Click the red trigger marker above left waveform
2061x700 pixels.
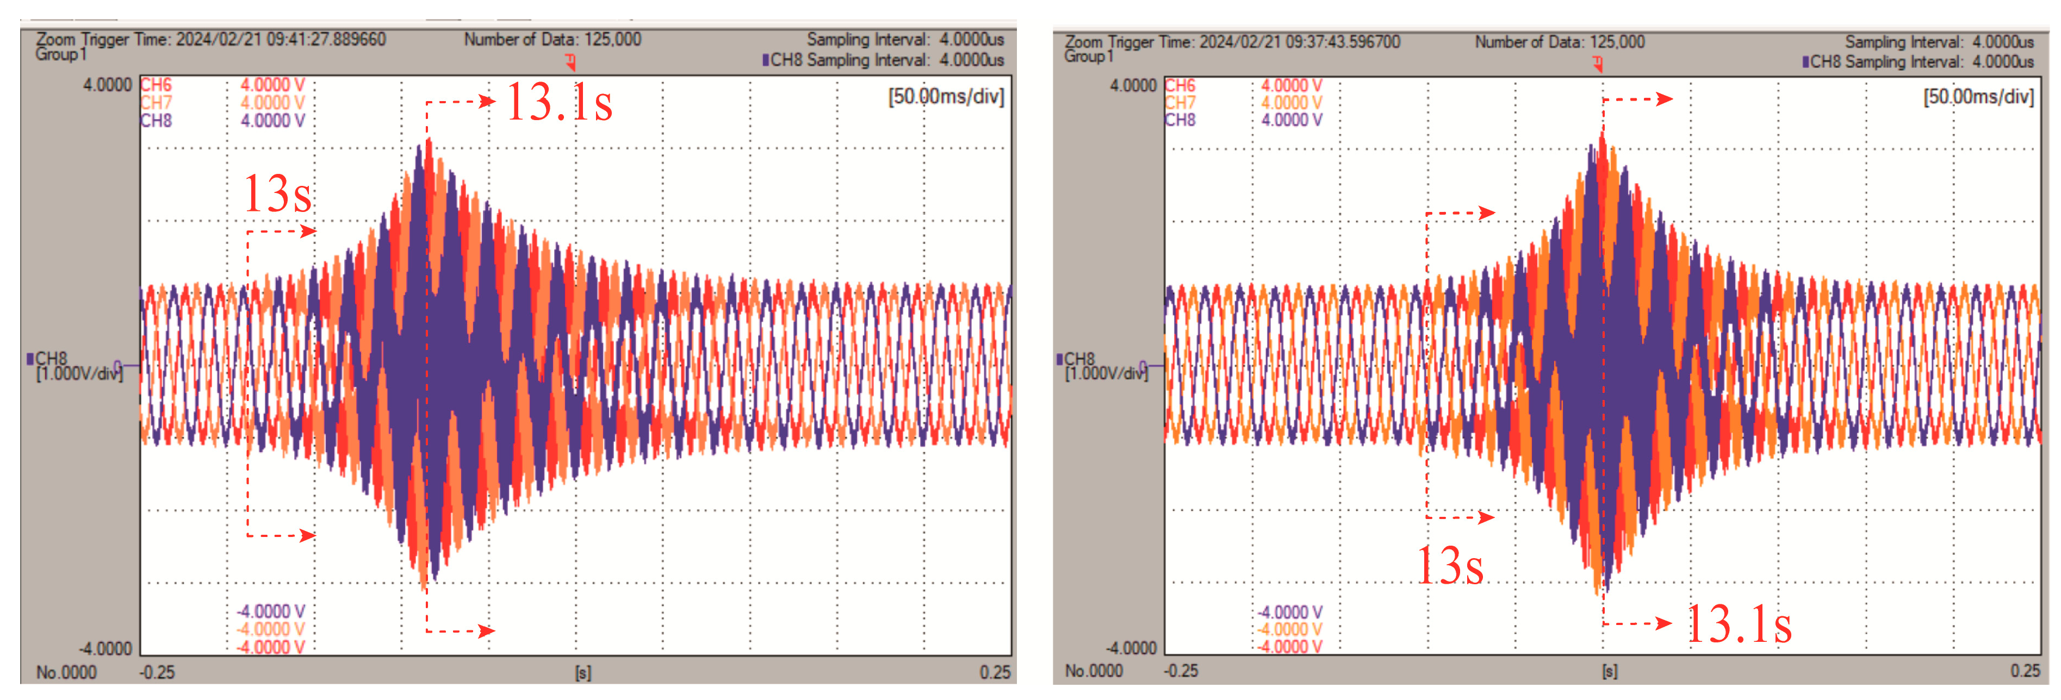pos(570,61)
